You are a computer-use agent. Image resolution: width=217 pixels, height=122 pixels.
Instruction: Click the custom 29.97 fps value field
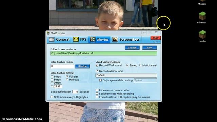(58, 86)
